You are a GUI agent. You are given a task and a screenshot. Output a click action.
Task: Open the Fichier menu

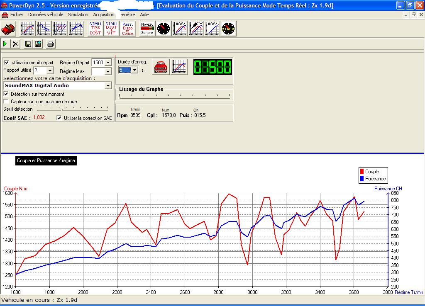click(x=17, y=15)
